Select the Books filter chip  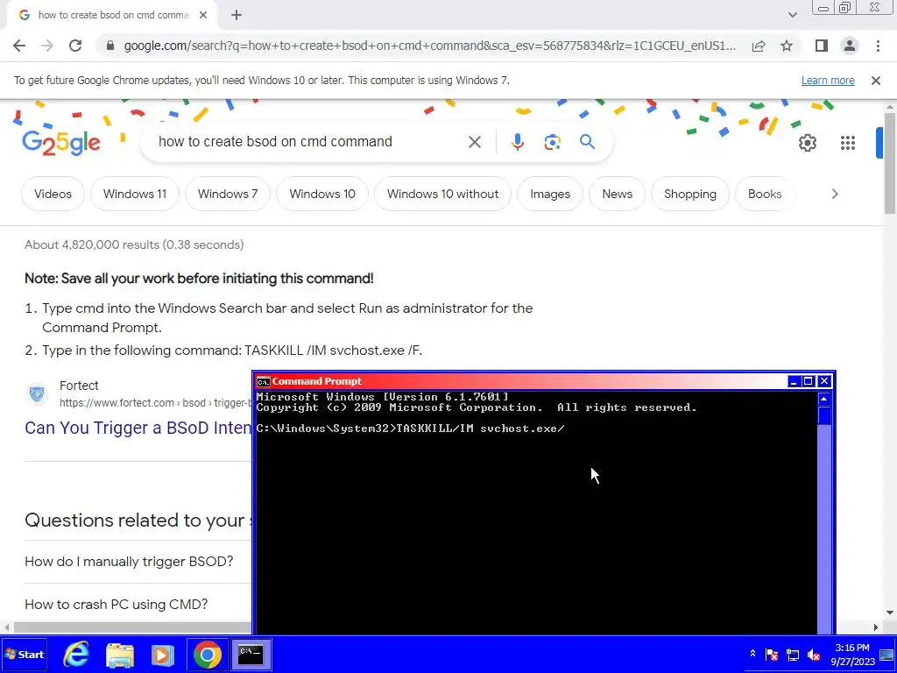(x=764, y=194)
